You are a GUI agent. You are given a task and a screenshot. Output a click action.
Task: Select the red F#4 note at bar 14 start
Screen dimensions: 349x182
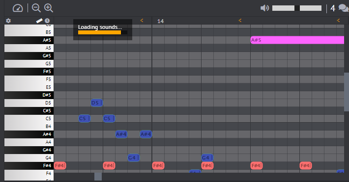(x=158, y=165)
